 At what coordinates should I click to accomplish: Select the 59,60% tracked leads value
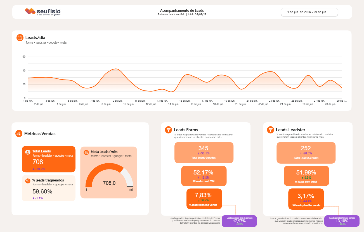[42, 192]
